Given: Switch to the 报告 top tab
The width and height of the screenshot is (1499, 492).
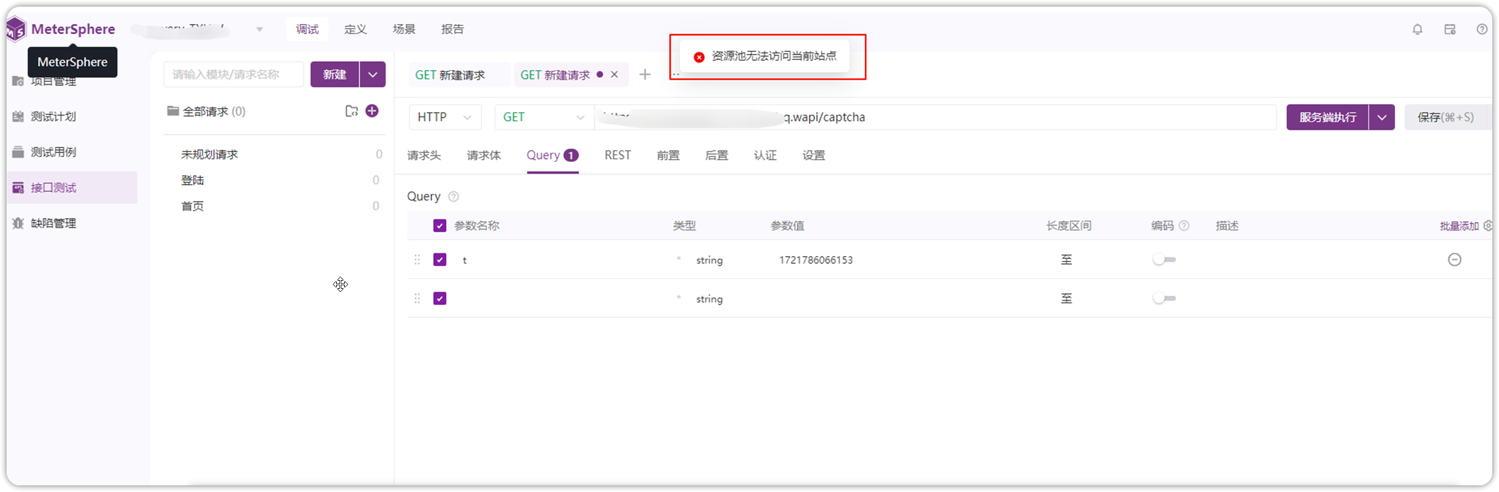Looking at the screenshot, I should (453, 29).
